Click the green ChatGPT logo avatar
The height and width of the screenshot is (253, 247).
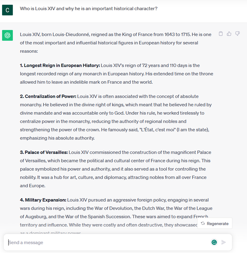tap(7, 35)
